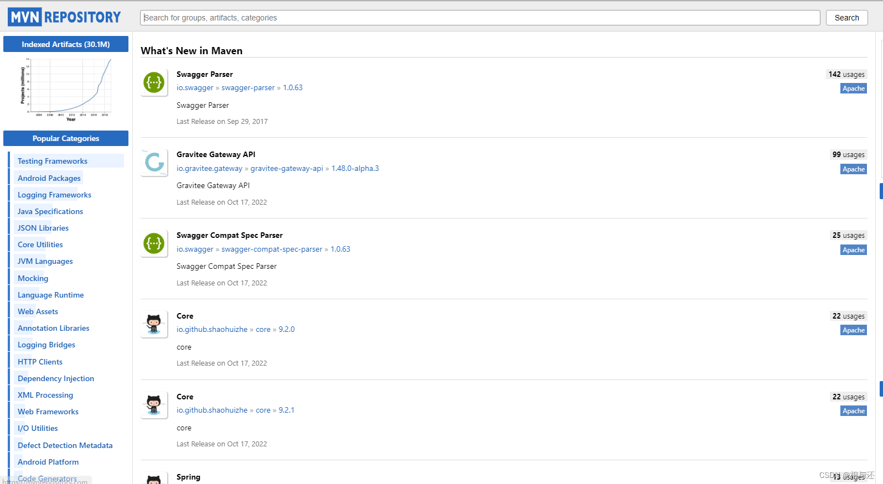Open the Swagger Parser artifact title
The height and width of the screenshot is (484, 883).
(x=205, y=74)
